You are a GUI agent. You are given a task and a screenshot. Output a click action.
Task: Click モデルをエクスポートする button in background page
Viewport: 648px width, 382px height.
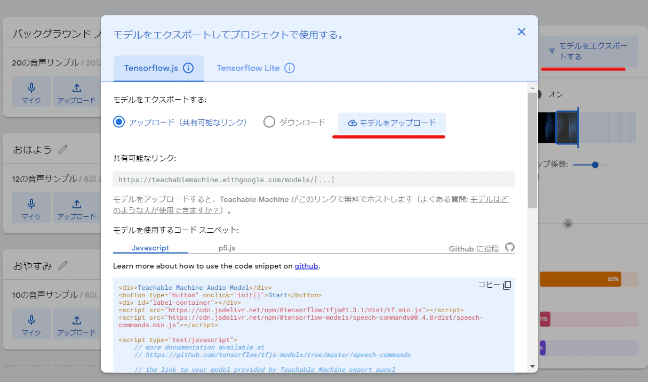pyautogui.click(x=589, y=52)
